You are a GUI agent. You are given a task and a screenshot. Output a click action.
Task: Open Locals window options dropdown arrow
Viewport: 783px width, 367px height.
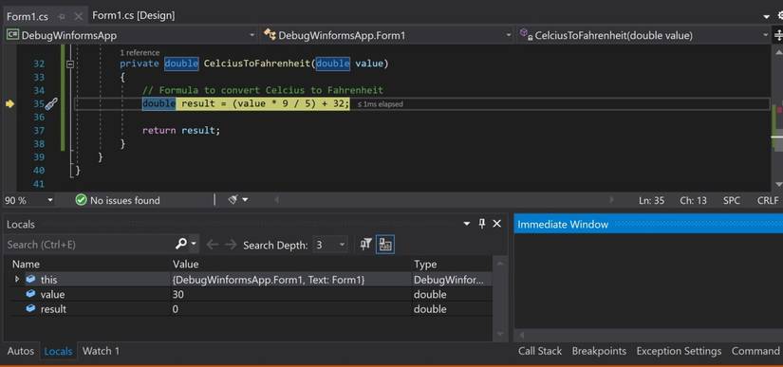tap(467, 224)
